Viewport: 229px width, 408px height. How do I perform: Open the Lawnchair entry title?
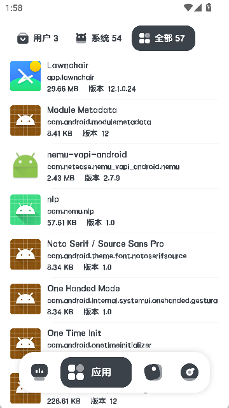[x=68, y=65]
